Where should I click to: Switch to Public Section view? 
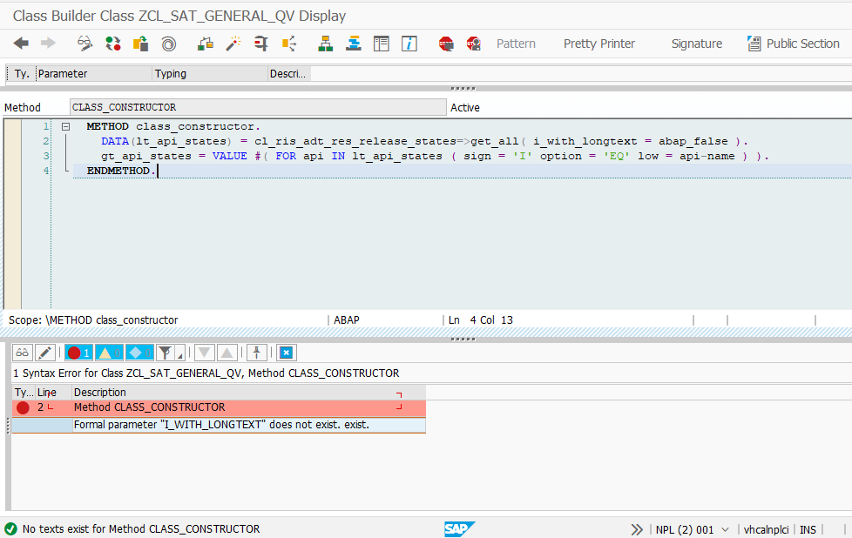click(801, 44)
